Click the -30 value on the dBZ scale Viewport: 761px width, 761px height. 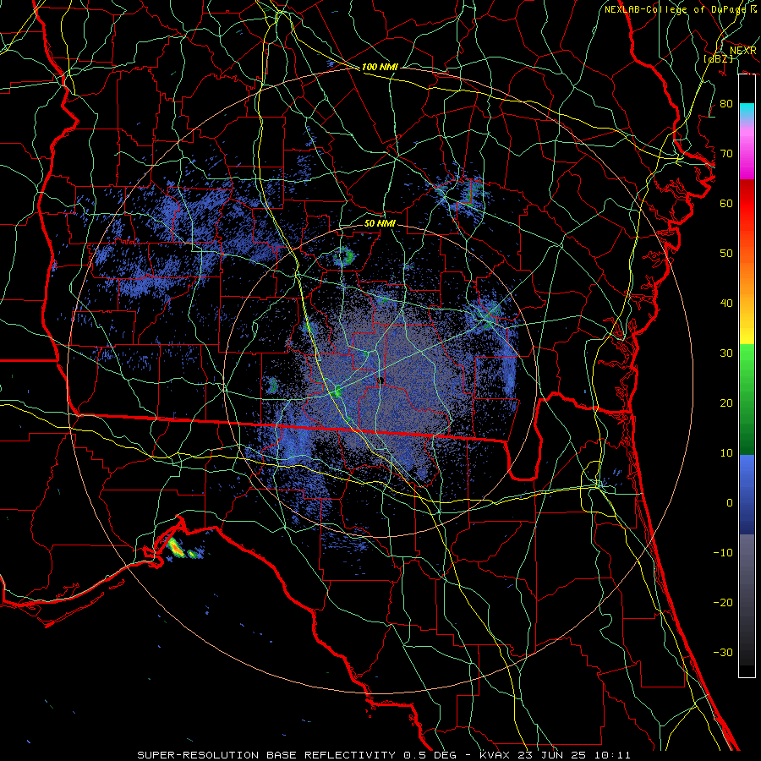coord(723,652)
